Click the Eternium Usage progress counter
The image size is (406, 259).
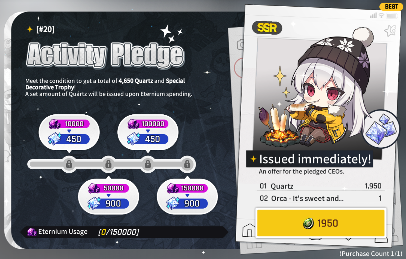[119, 232]
